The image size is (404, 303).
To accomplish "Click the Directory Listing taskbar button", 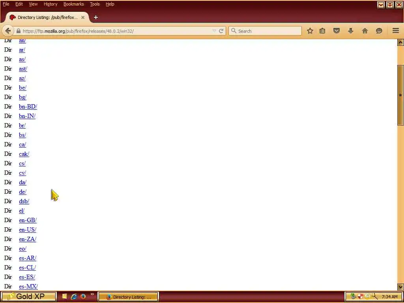I will [128, 297].
